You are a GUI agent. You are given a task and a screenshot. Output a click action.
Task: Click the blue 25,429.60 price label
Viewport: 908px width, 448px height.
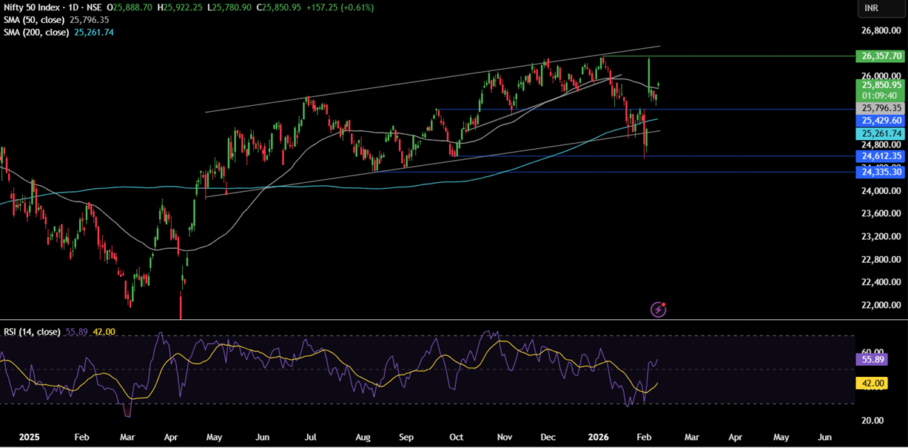pyautogui.click(x=881, y=120)
